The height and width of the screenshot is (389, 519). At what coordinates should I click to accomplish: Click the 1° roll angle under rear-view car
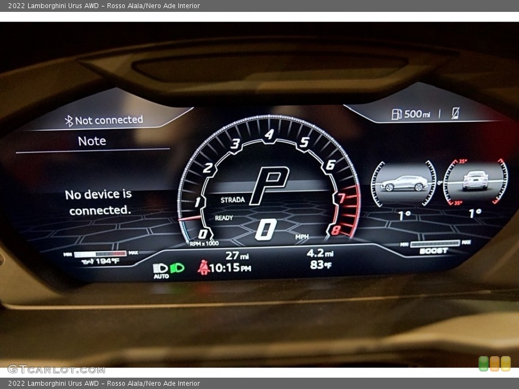pyautogui.click(x=475, y=213)
